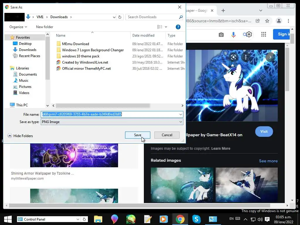Click the Downloads breadcrumb in address bar
Image resolution: width=300 pixels, height=225 pixels.
(x=59, y=17)
